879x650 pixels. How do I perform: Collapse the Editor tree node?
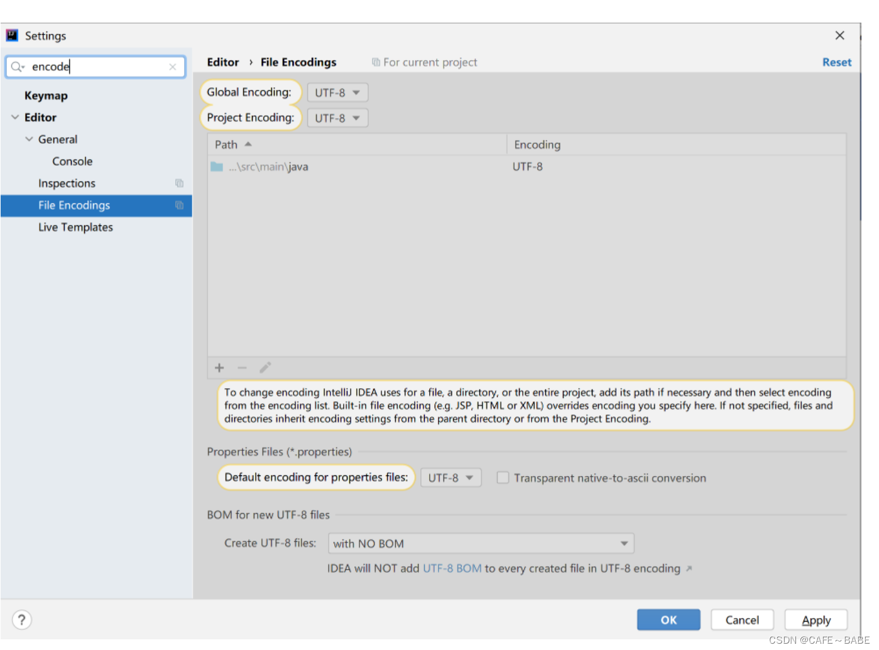click(x=15, y=117)
